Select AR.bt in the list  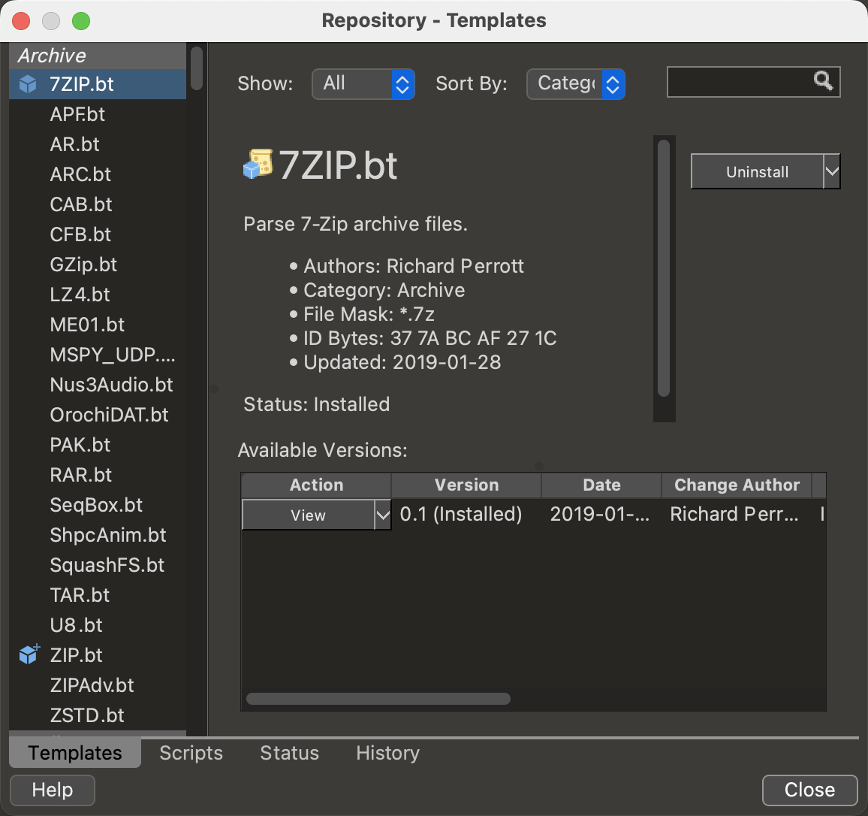(98, 144)
